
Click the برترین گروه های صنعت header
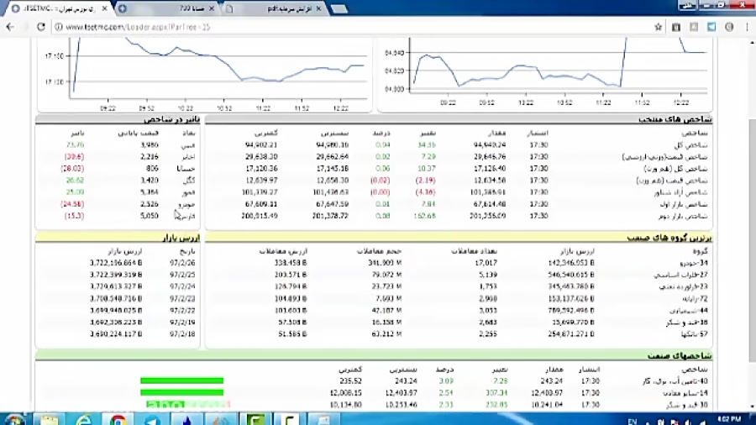(x=669, y=238)
